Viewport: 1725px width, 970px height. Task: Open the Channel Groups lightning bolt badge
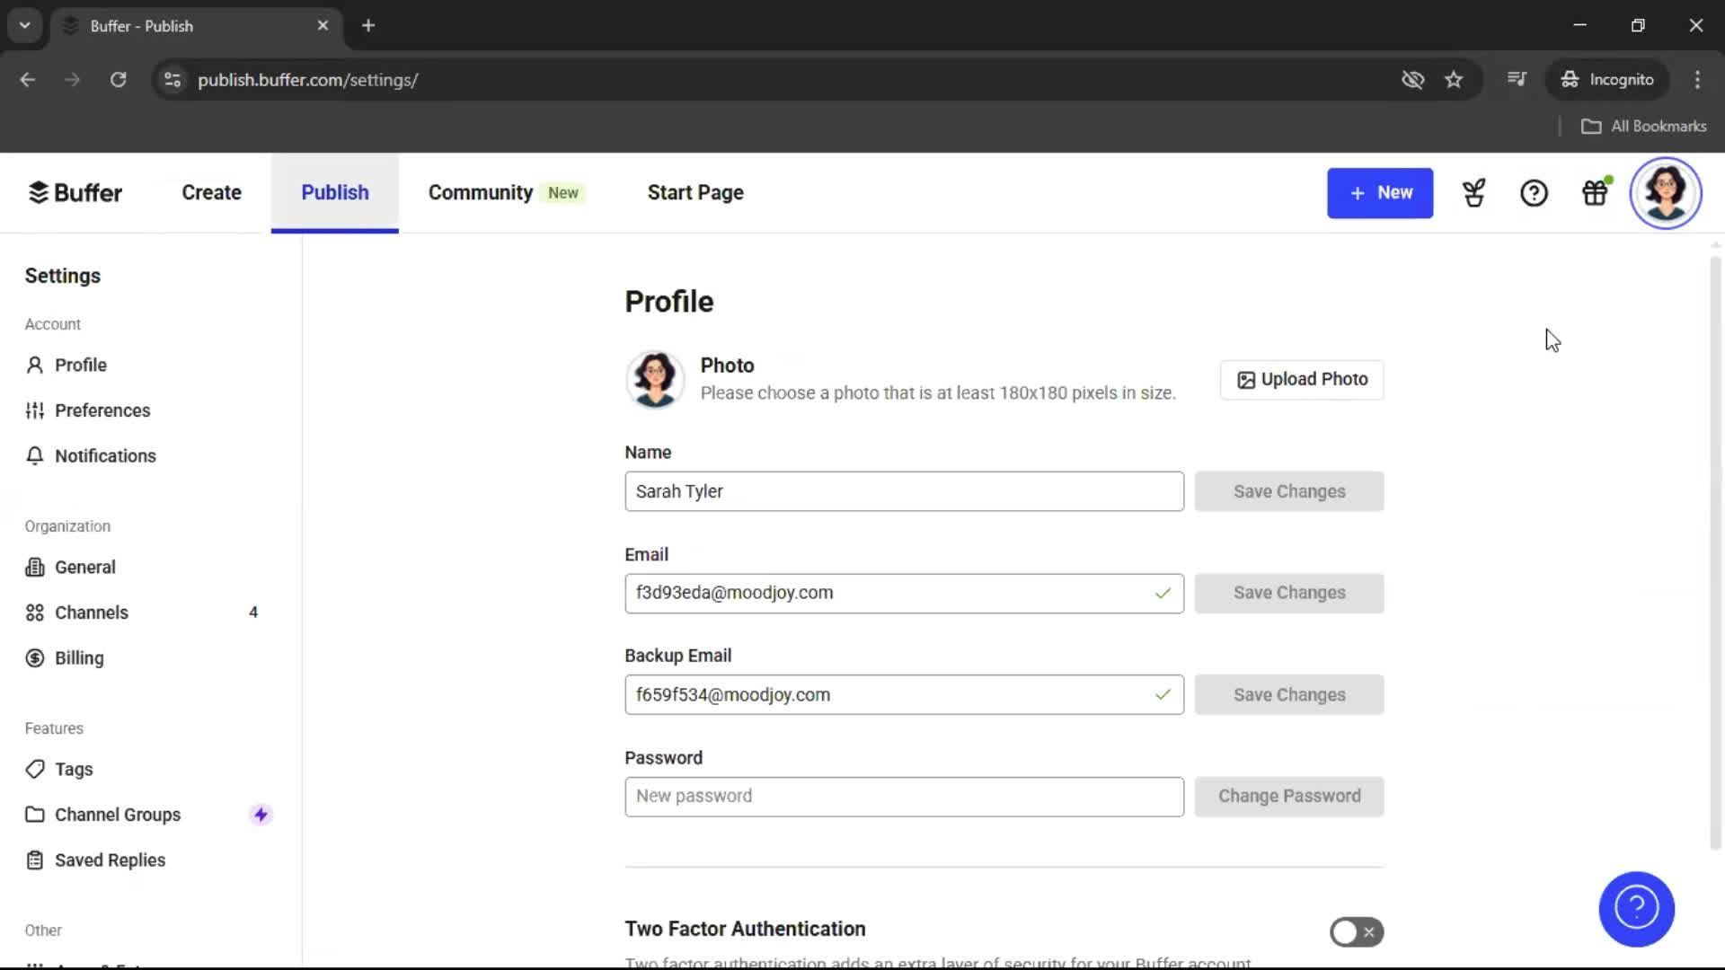[x=261, y=815]
